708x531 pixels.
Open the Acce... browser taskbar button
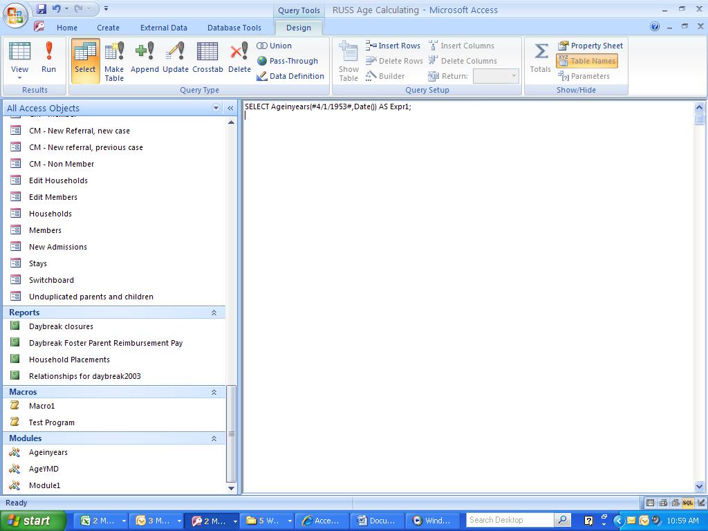coord(322,521)
